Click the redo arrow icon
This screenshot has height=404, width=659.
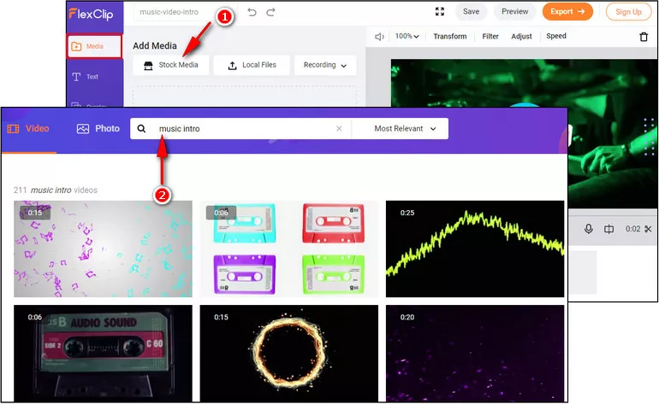(x=270, y=12)
